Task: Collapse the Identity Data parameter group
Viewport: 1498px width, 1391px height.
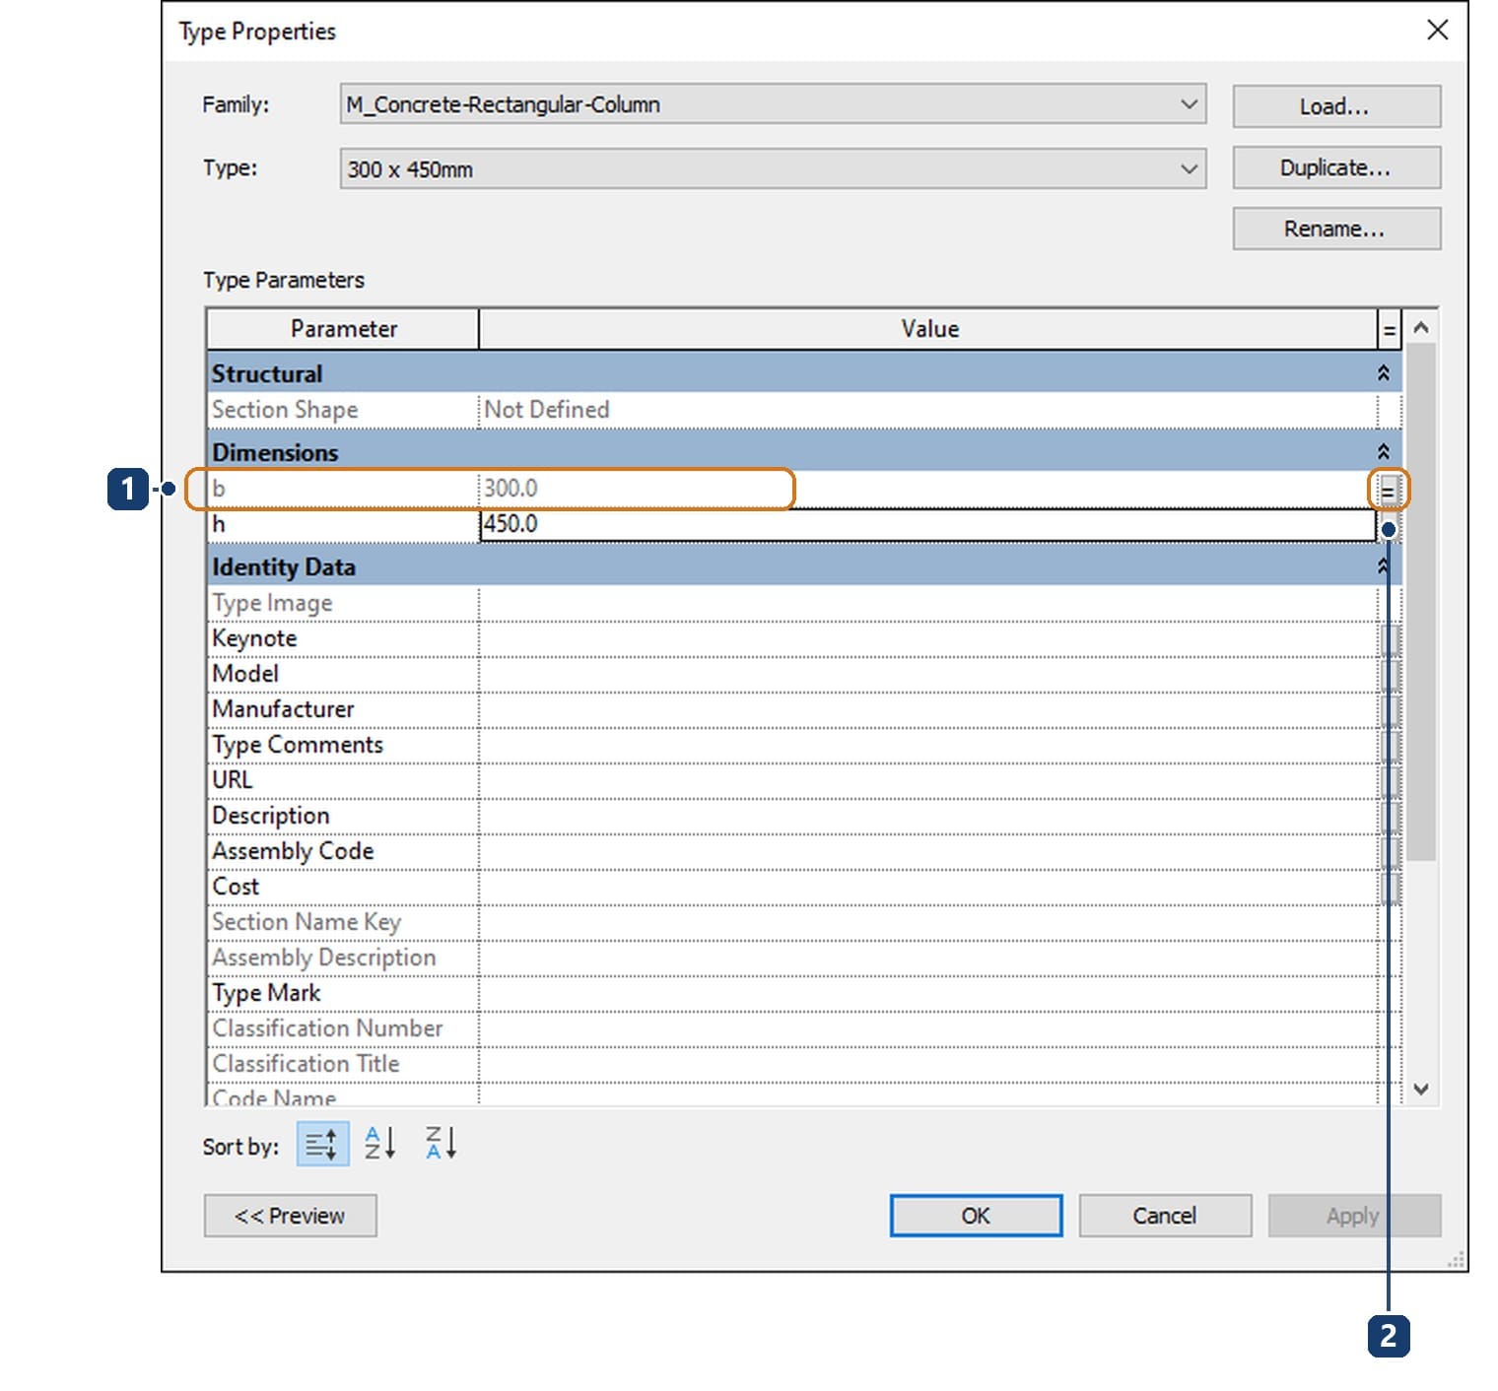Action: [x=1384, y=566]
